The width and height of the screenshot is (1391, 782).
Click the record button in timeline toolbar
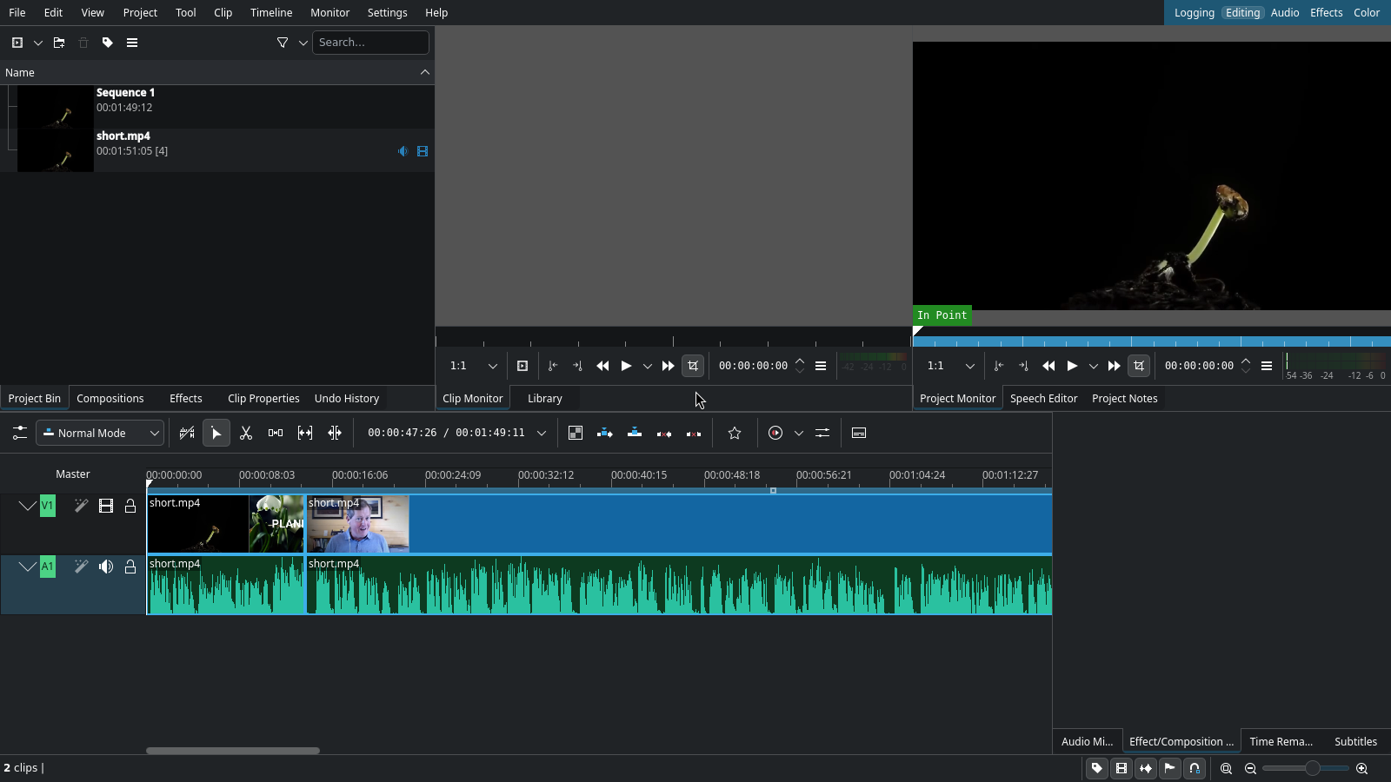pyautogui.click(x=775, y=433)
